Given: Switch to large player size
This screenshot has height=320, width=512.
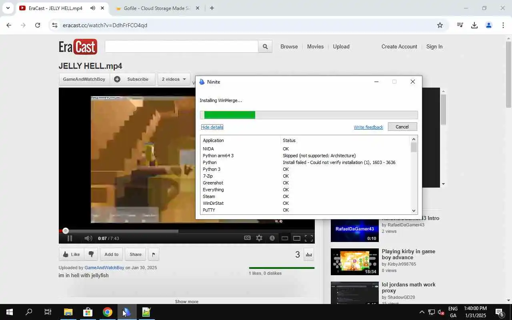Looking at the screenshot, I should point(297,238).
